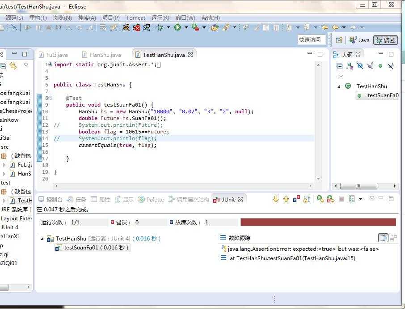This screenshot has width=405, height=309.
Task: Toggle Outline Sort alphabetically icon
Action: pos(350,66)
